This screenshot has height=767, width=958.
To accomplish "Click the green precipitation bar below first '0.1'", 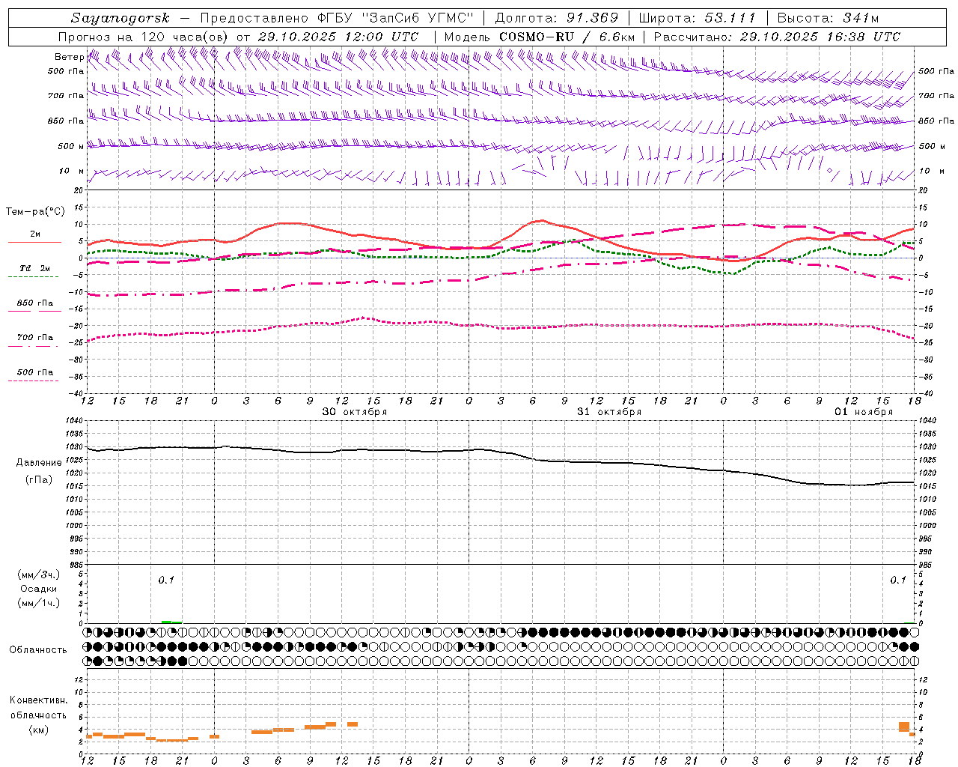I will click(171, 622).
